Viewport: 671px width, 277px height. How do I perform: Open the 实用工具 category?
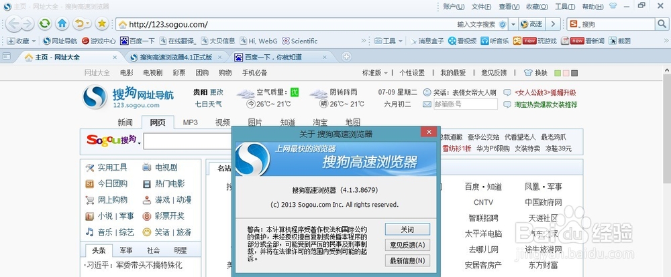coord(107,167)
